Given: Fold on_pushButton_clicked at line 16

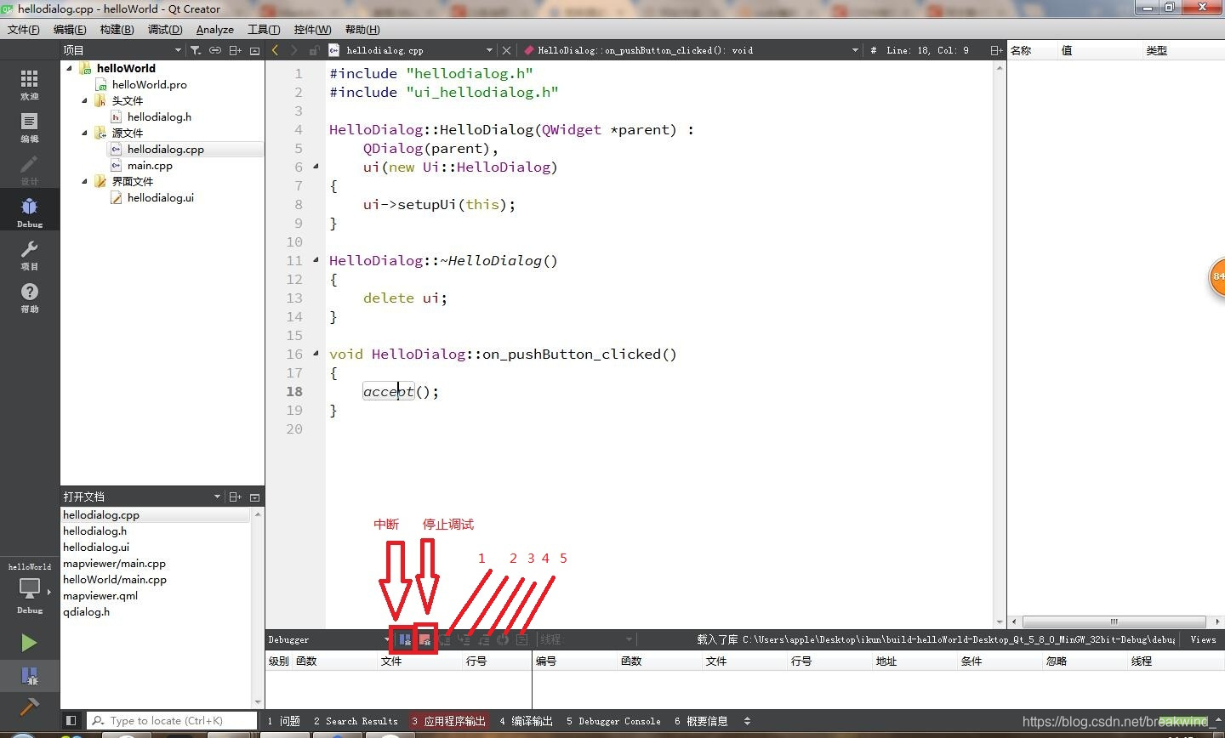Looking at the screenshot, I should coord(316,354).
